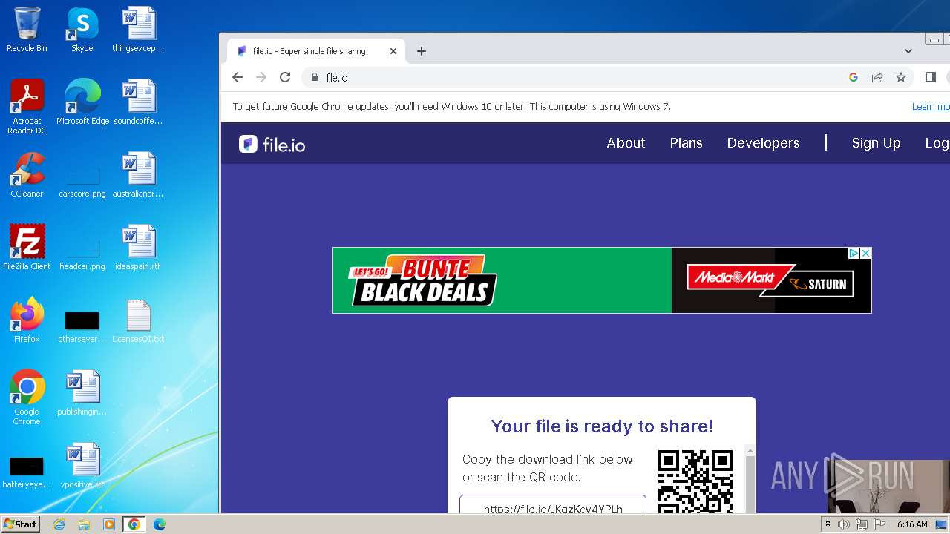Open the thingsexcep Word document icon
The width and height of the screenshot is (950, 534).
click(138, 30)
